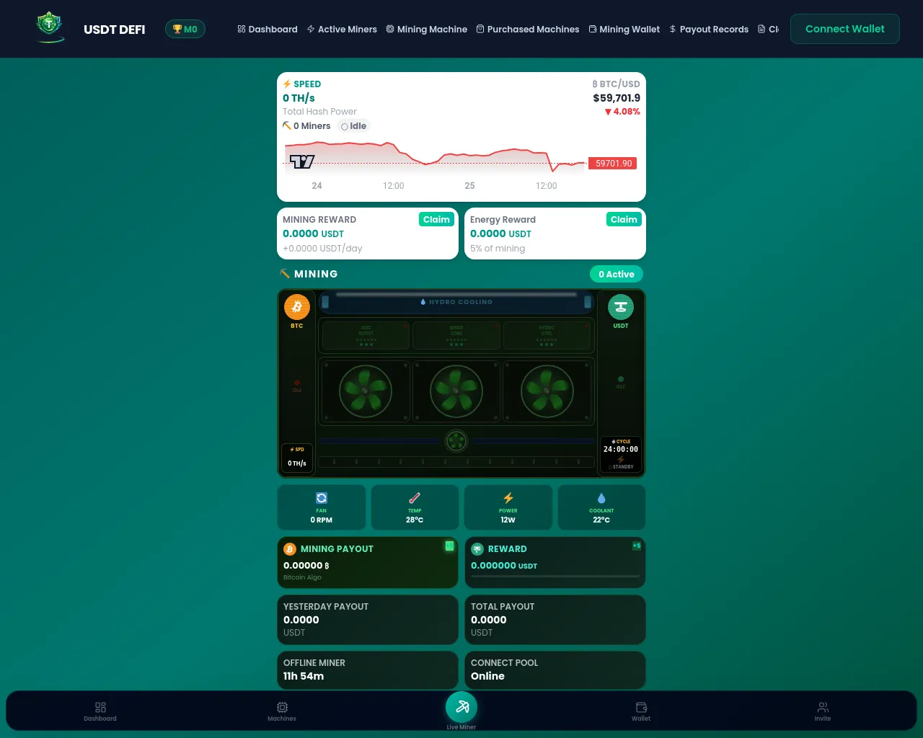Click the green USDT coin icon on the miner

coord(621,307)
